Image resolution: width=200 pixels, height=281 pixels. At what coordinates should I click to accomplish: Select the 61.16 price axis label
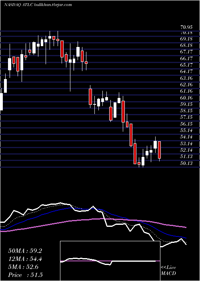186,91
